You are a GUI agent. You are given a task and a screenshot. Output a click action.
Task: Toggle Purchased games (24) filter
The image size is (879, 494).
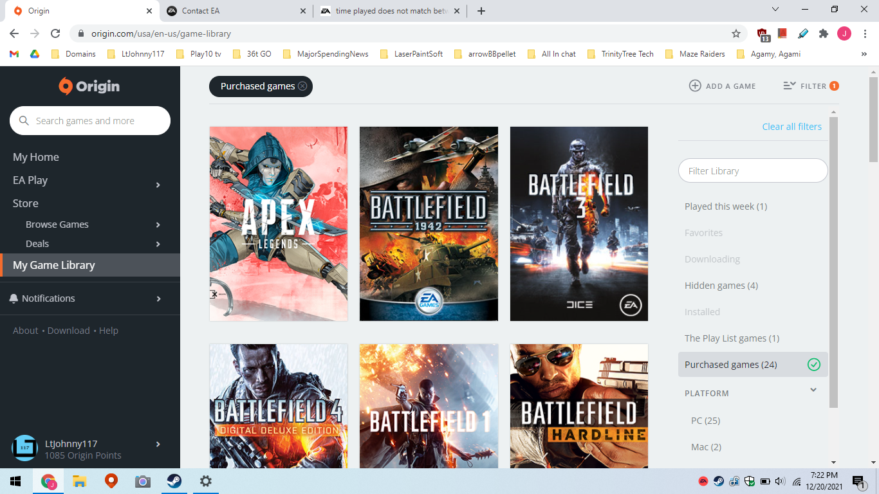pos(753,365)
